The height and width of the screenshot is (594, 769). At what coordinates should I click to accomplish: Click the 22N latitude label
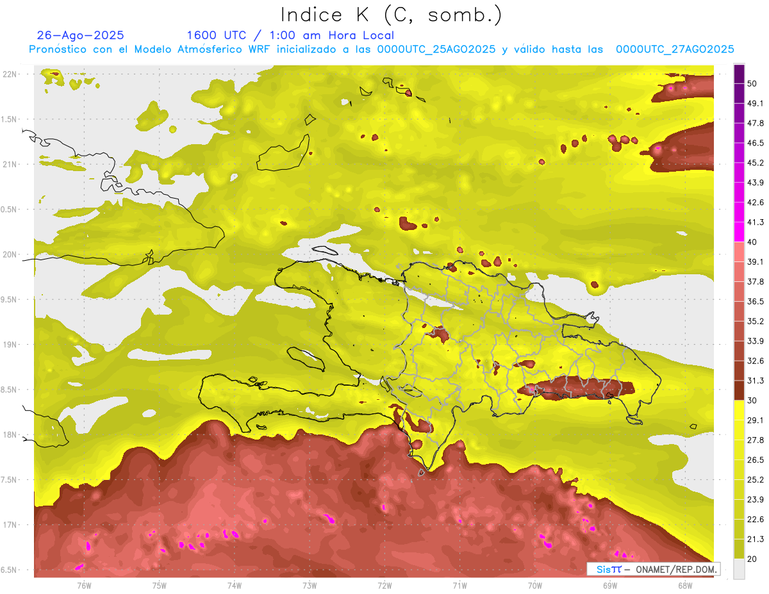pyautogui.click(x=11, y=74)
